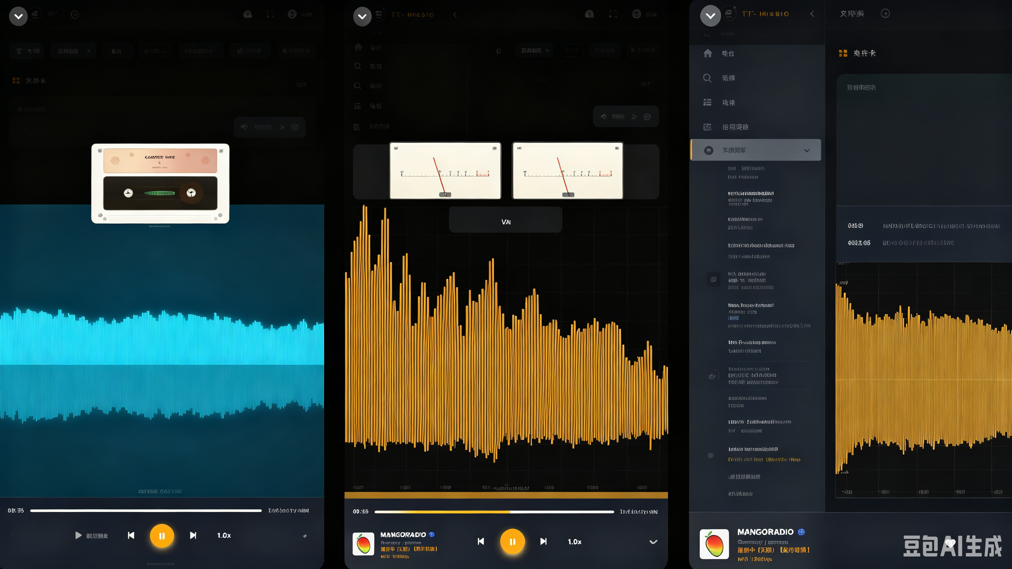
Task: Pause playback with left orange button
Action: click(x=162, y=536)
